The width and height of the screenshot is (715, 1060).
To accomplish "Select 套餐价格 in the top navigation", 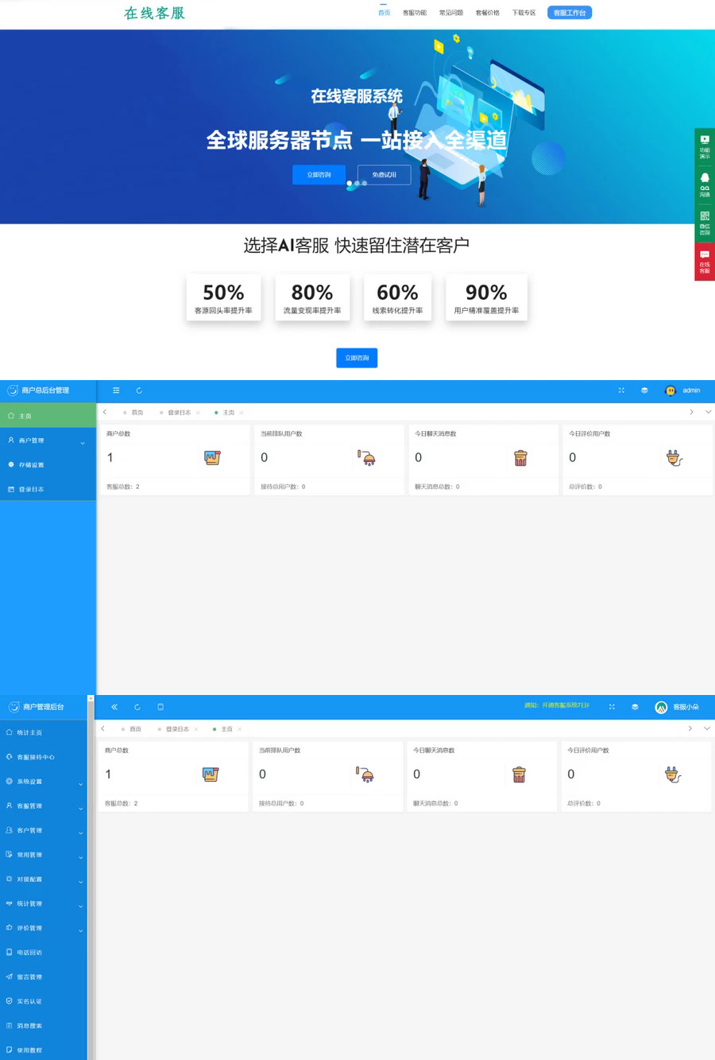I will pos(487,13).
